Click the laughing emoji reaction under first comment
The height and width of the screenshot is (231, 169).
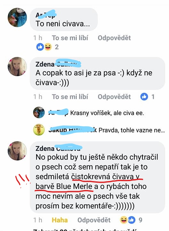pyautogui.click(x=48, y=47)
